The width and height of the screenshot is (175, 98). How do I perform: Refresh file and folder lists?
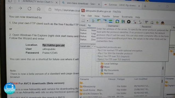pos(117,21)
